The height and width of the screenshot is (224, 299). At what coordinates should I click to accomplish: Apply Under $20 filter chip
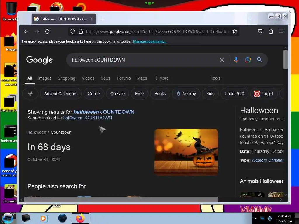pyautogui.click(x=234, y=94)
